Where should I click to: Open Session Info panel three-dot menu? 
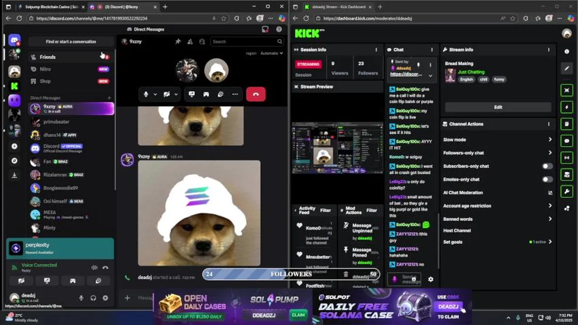pos(376,50)
